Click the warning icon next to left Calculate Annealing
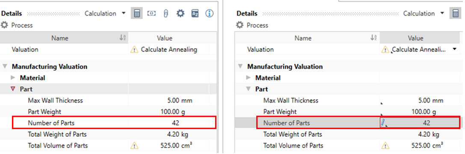This screenshot has height=154, width=465. [x=134, y=50]
